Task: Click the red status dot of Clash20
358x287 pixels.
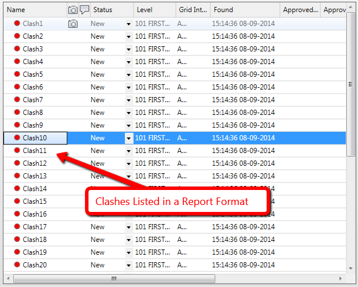Action: pos(17,264)
